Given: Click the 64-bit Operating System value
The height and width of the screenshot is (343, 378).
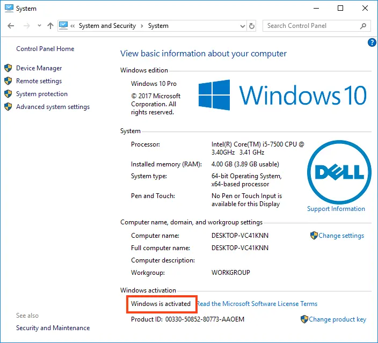Looking at the screenshot, I should coord(246,180).
